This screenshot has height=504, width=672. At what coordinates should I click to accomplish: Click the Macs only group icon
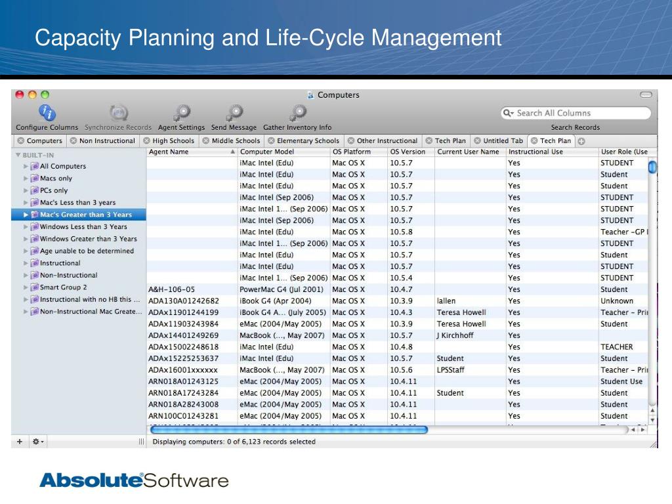[35, 178]
